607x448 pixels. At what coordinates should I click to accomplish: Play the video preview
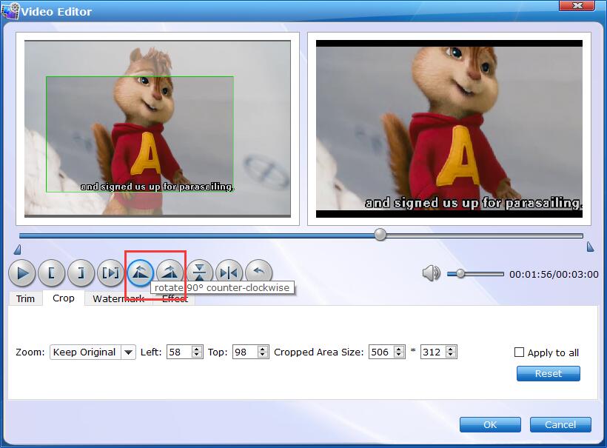coord(22,273)
